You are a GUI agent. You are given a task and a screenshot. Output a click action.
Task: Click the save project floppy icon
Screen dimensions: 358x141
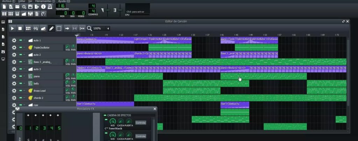pyautogui.click(x=30, y=7)
